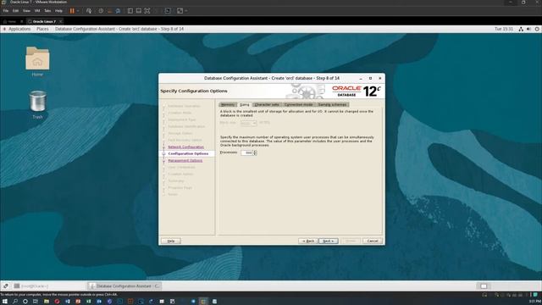This screenshot has height=305, width=542.
Task: Click the Cancel button
Action: point(373,241)
